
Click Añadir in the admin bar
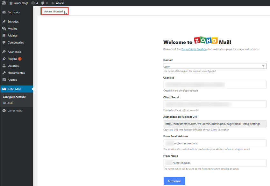[x=60, y=3]
